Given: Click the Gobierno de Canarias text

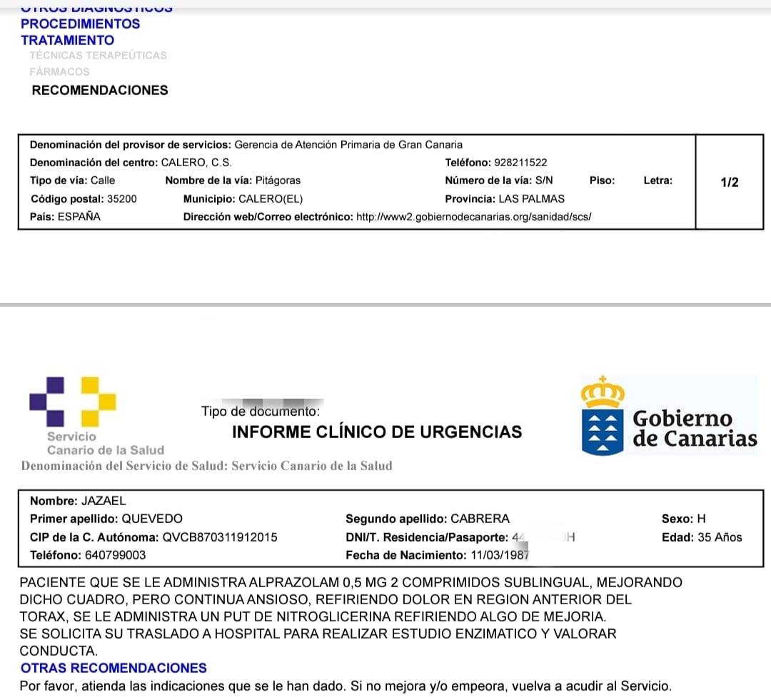Looking at the screenshot, I should (x=694, y=428).
